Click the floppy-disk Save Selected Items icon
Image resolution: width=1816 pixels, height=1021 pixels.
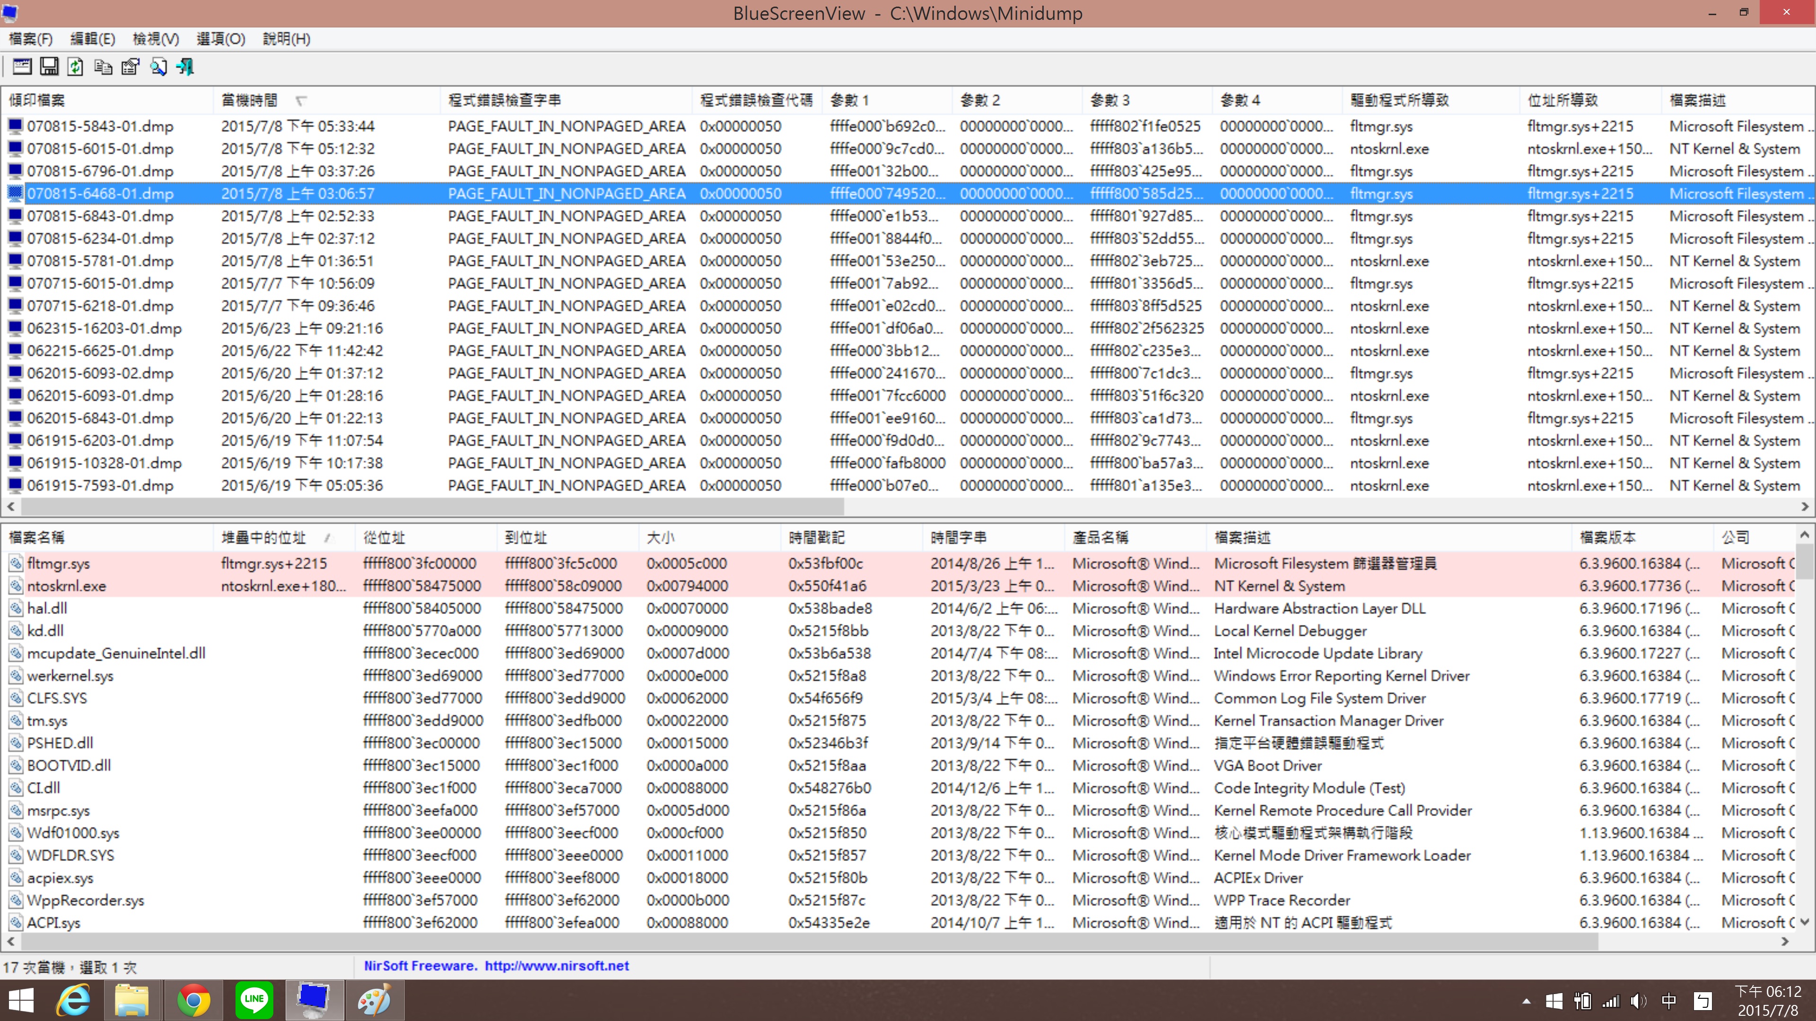[49, 67]
